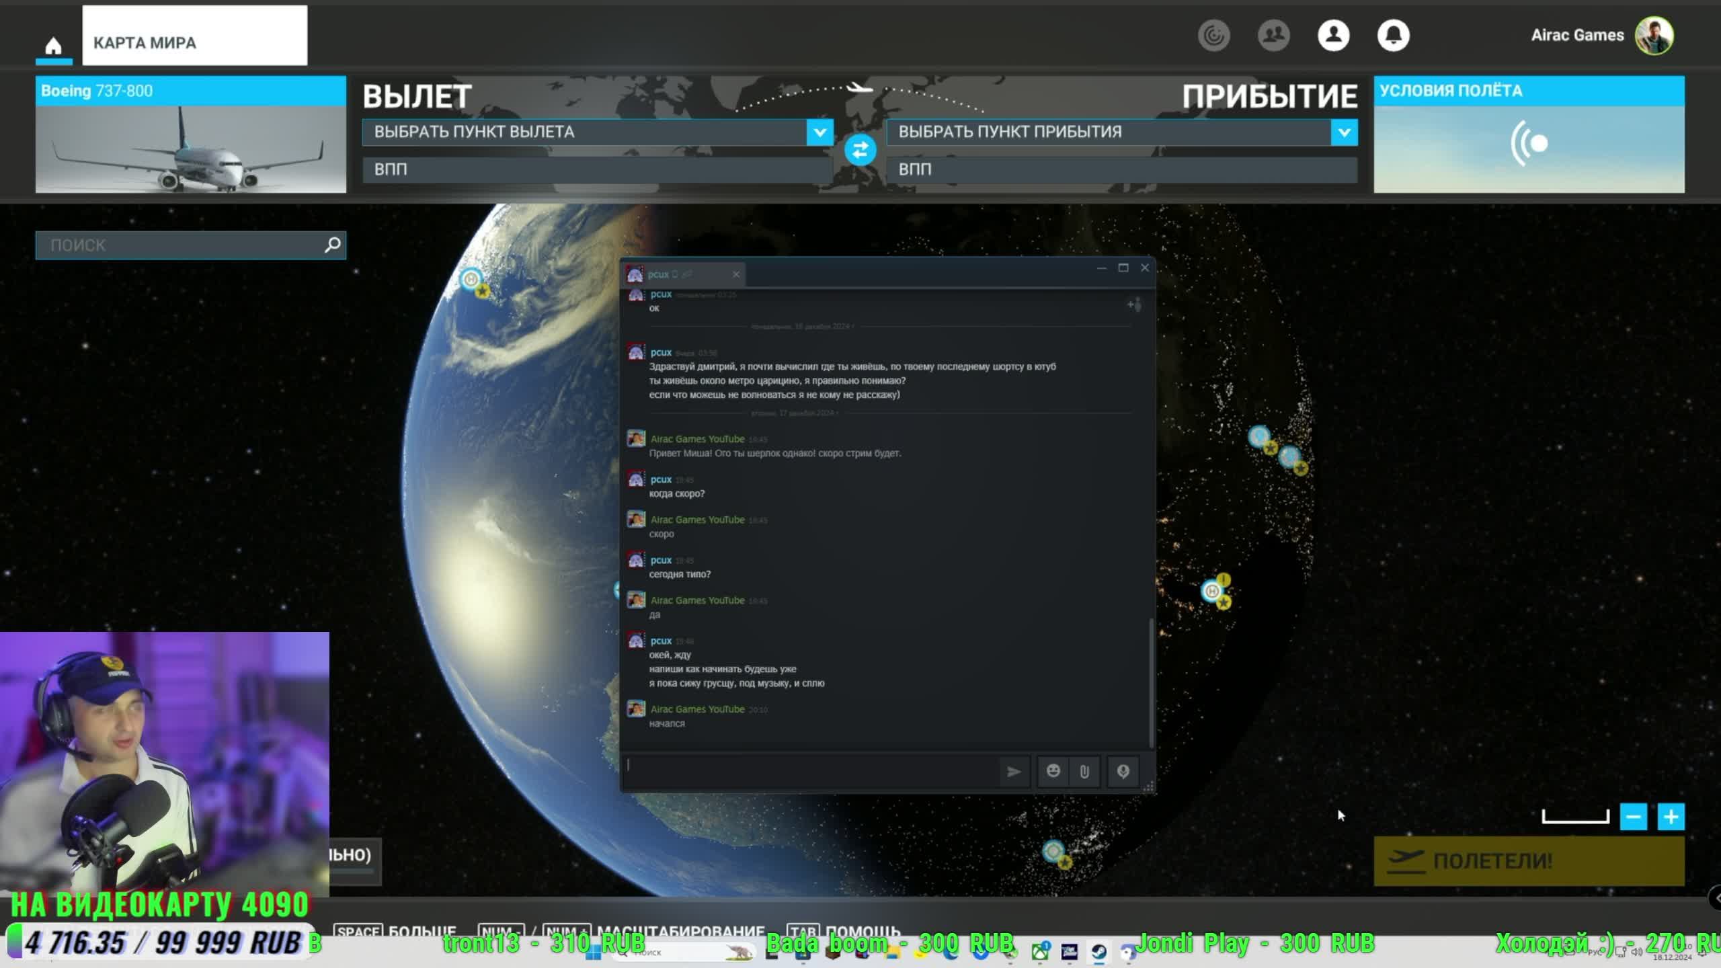Open the spiral activity icon in top bar
Image resolution: width=1721 pixels, height=968 pixels.
(1213, 36)
